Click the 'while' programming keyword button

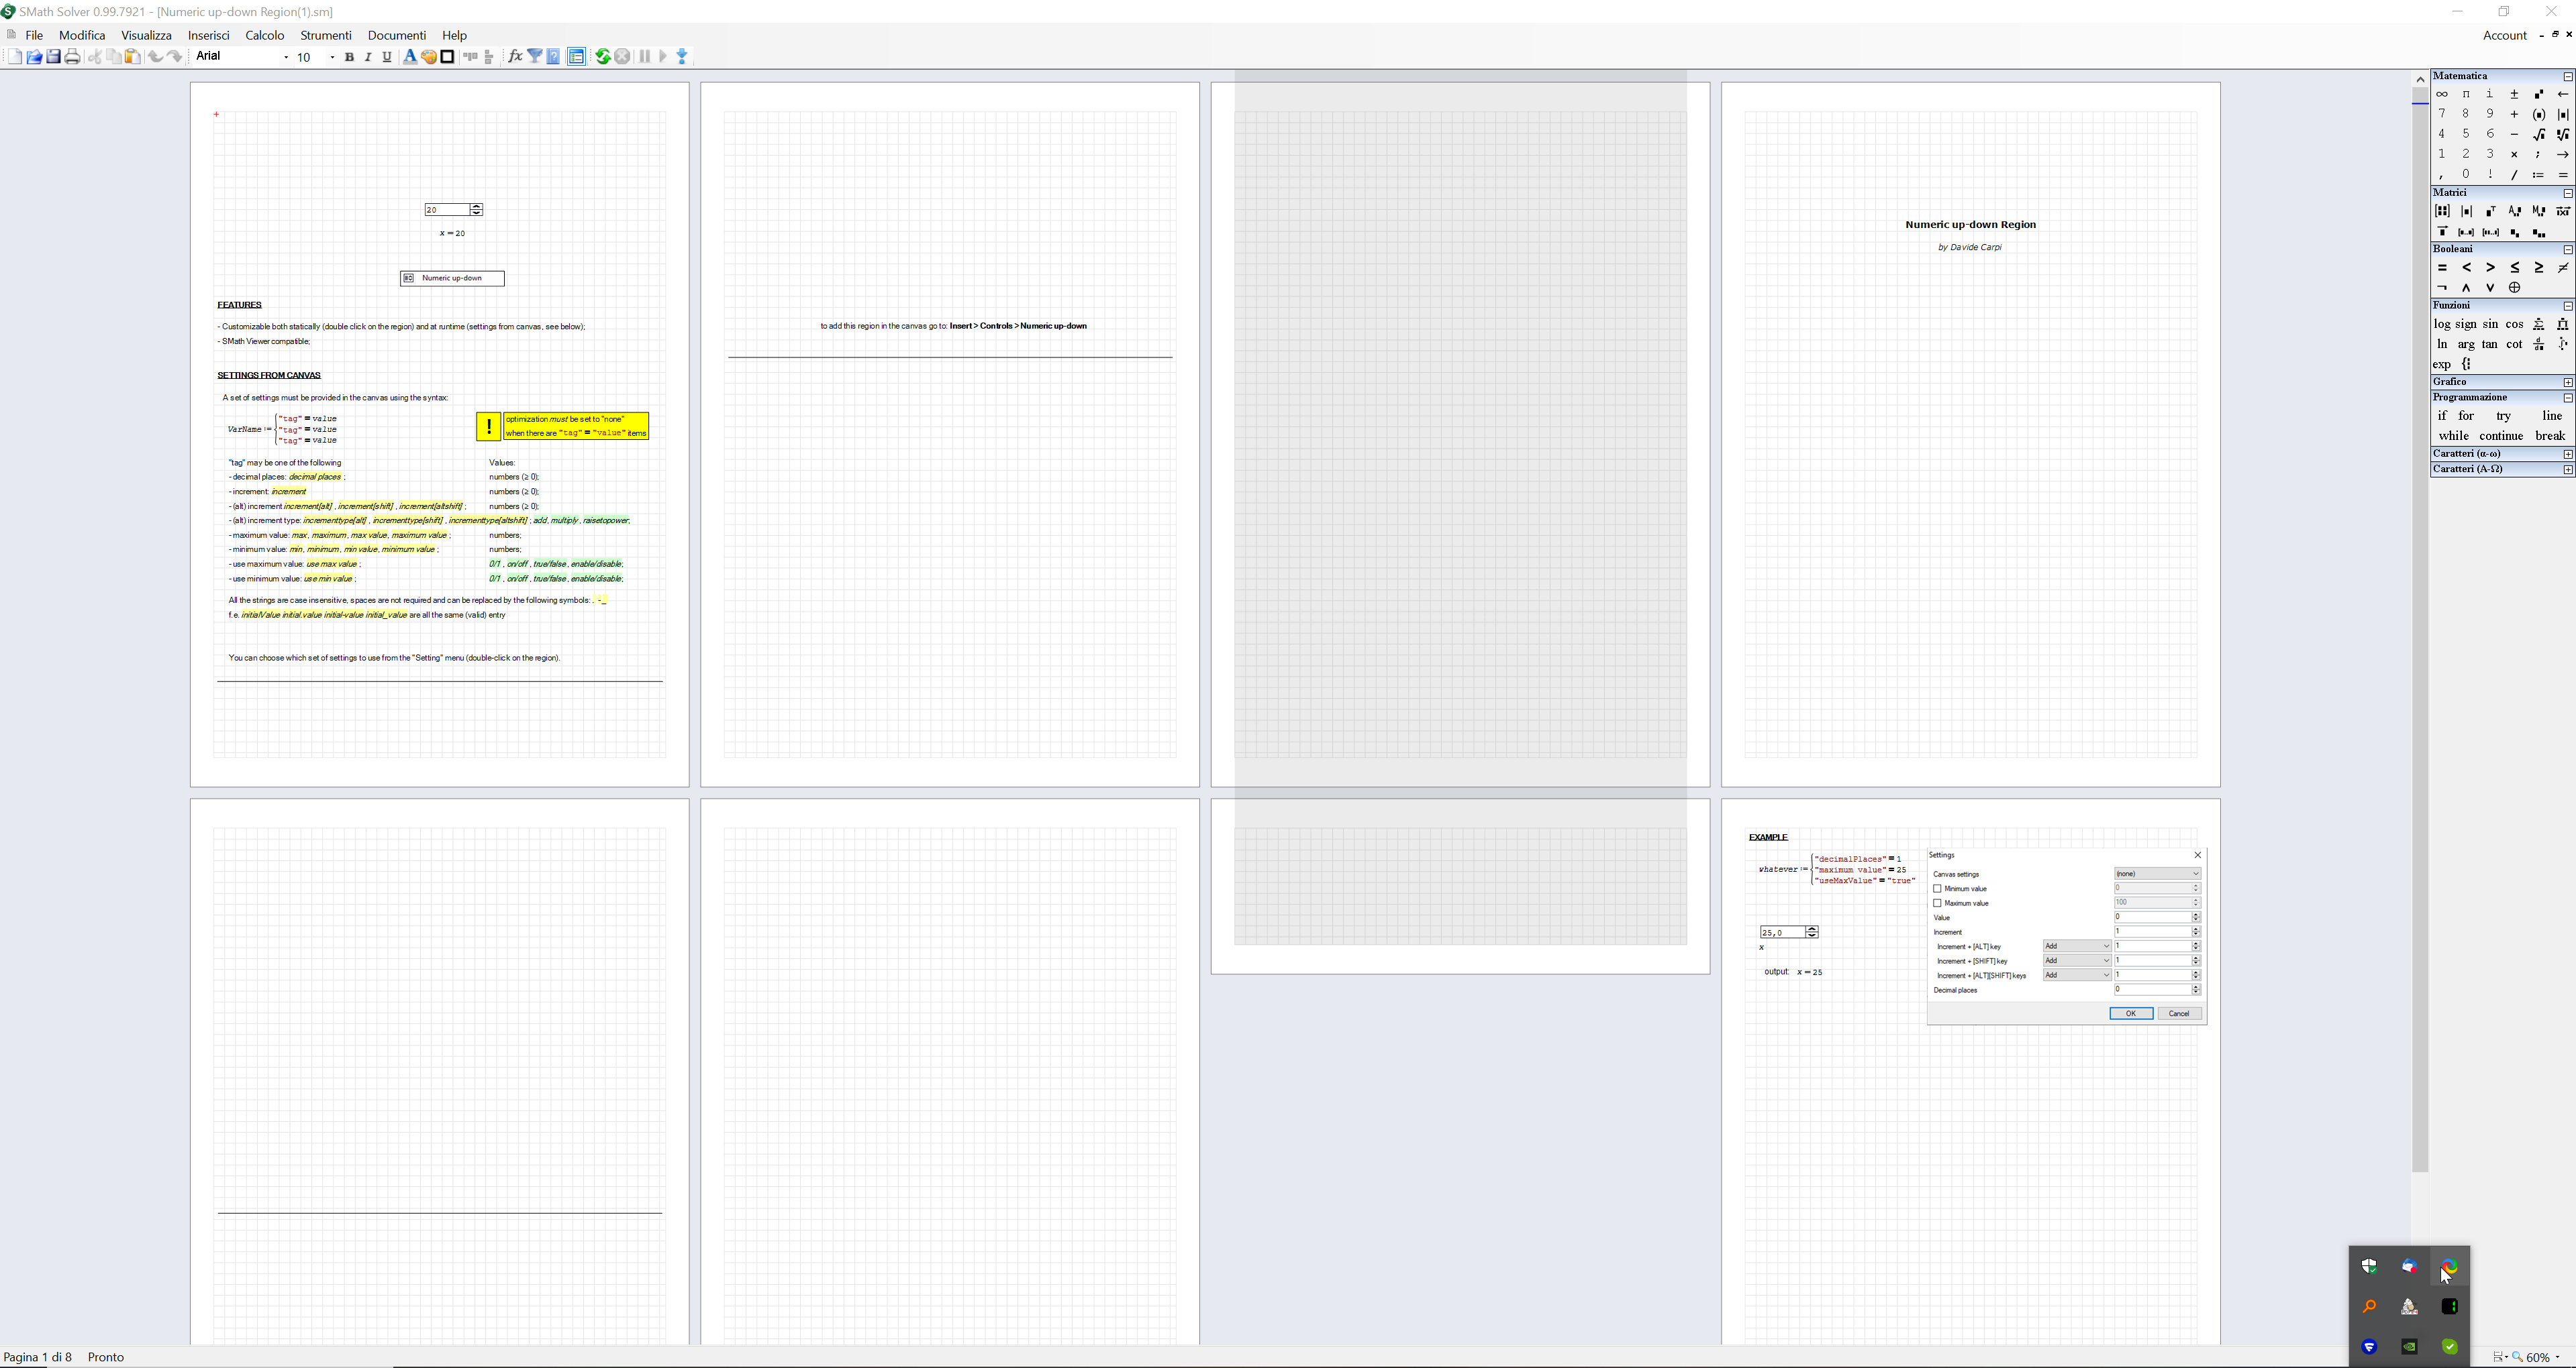tap(2453, 436)
